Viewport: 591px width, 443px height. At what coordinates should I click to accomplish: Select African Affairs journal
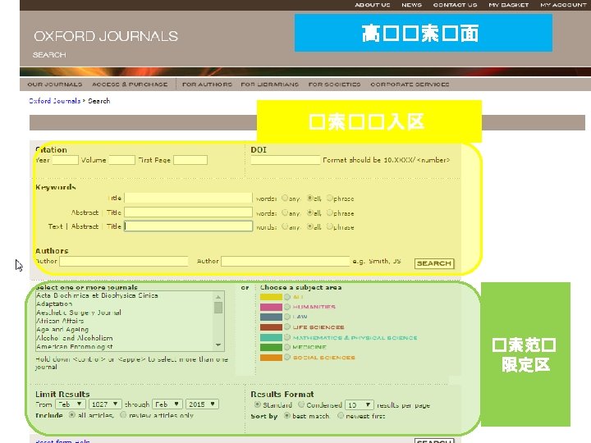tap(60, 321)
